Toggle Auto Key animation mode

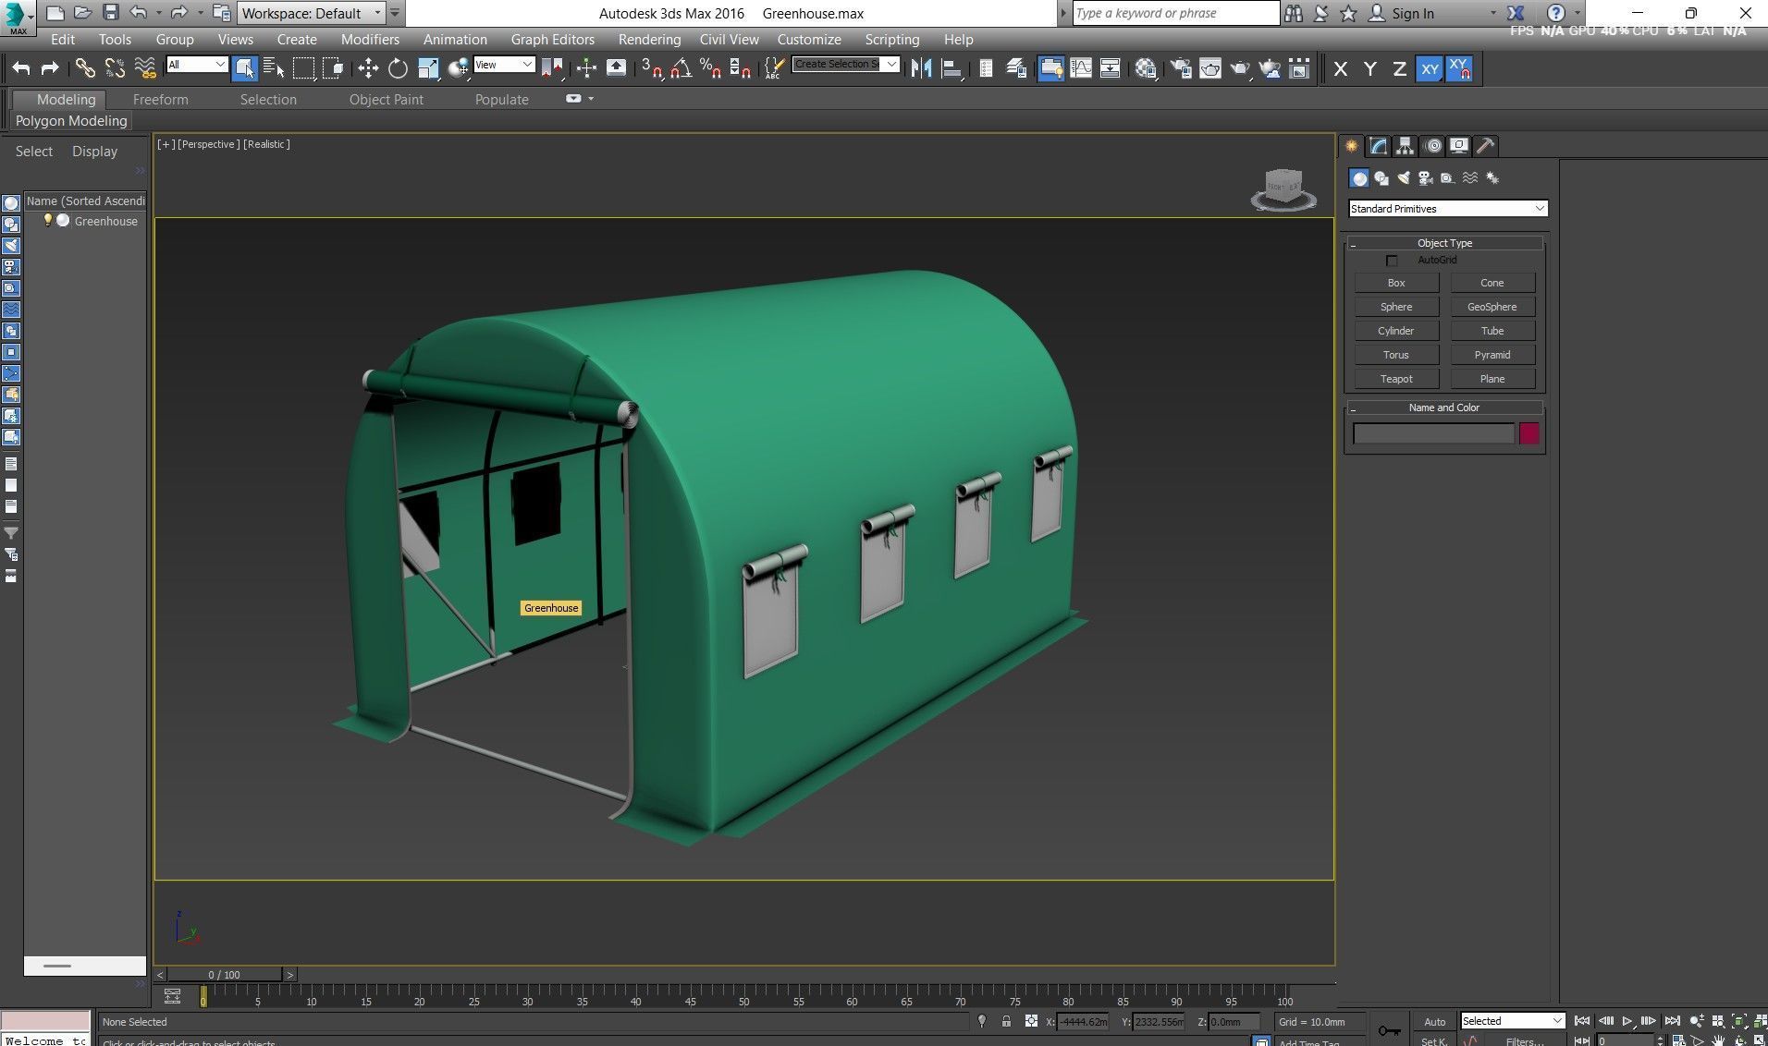pos(1434,1021)
